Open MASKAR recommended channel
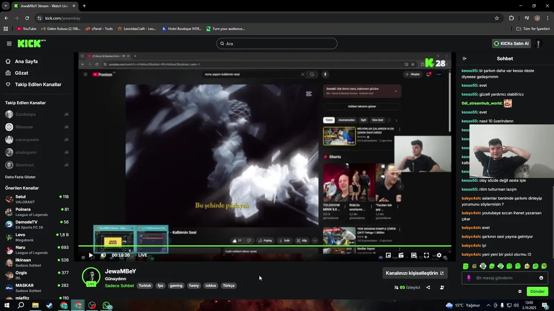Viewport: 554px width, 311px height. (37, 288)
